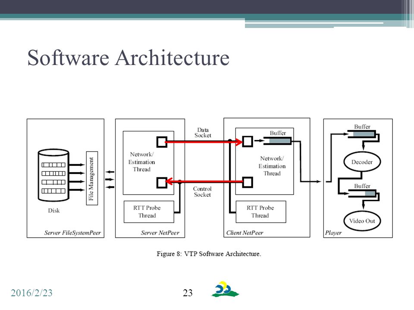Click the Data Socket label
This screenshot has width=414, height=310.
pyautogui.click(x=203, y=133)
